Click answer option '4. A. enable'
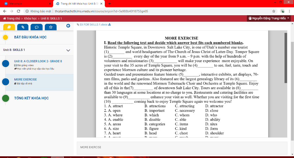The image size is (294, 158). (114, 119)
